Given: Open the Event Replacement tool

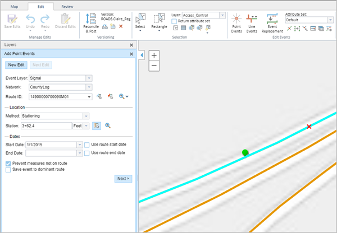Looking at the screenshot, I should point(271,19).
